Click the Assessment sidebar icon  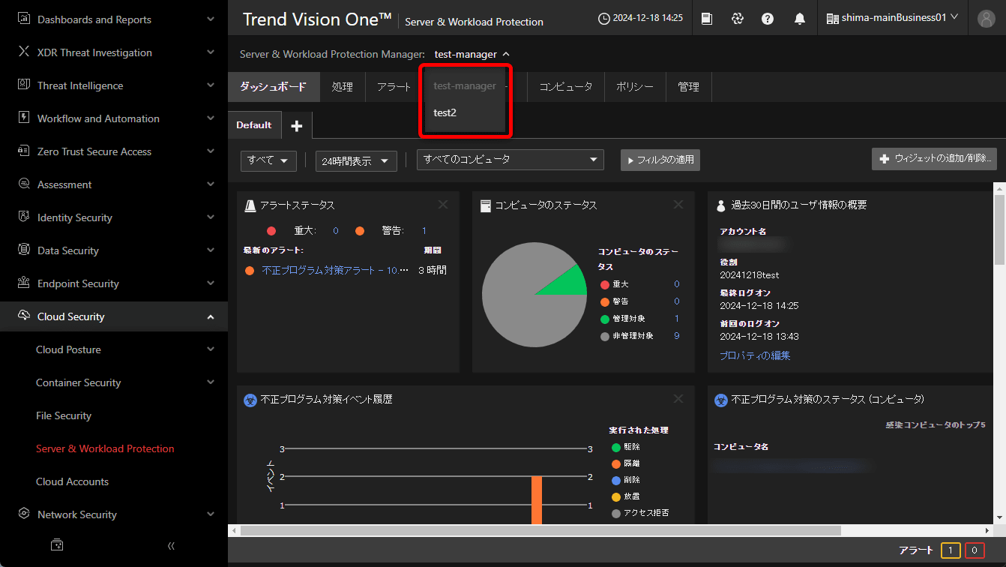coord(23,184)
